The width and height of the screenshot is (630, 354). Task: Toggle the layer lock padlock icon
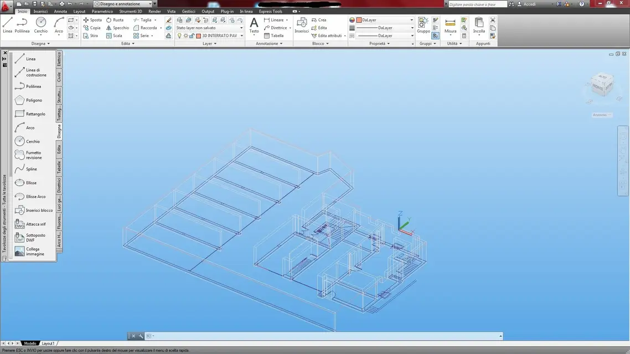192,36
